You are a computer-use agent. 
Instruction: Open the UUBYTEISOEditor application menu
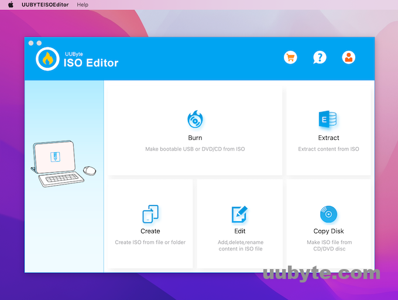(45, 5)
